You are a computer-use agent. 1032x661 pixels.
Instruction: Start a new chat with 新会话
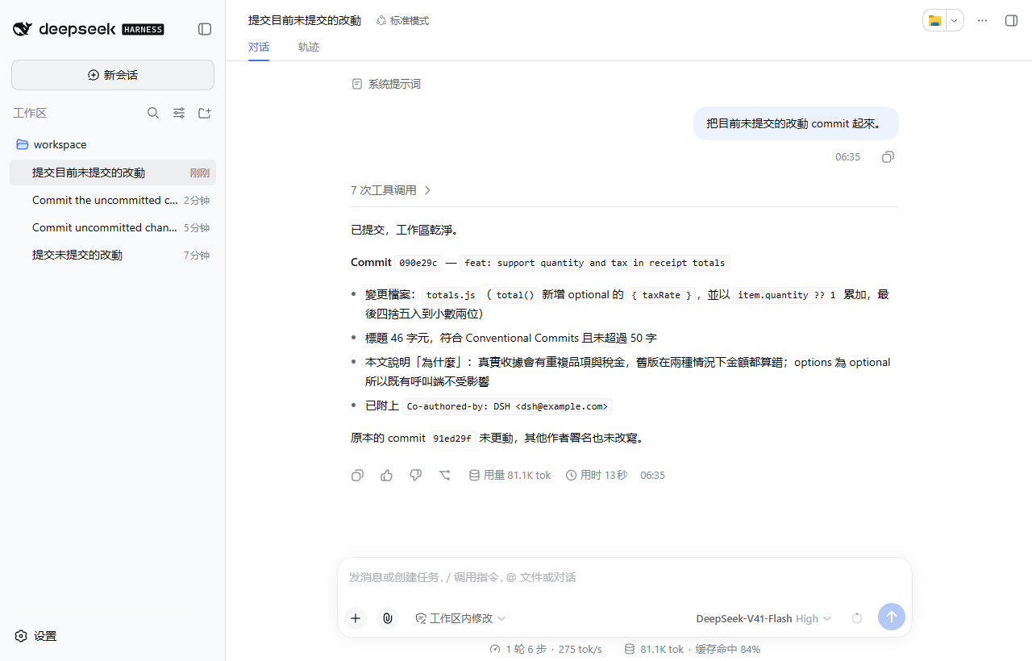(x=113, y=75)
